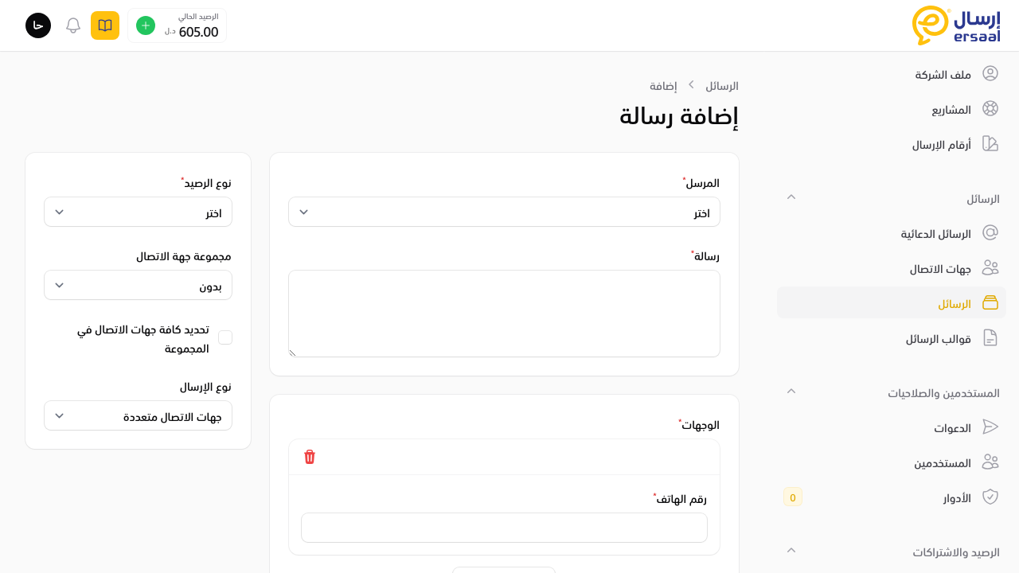Open the المرسل sender dropdown
The image size is (1019, 573).
[x=504, y=212]
